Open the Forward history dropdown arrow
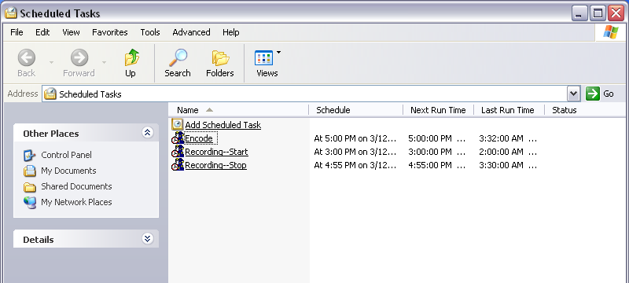The height and width of the screenshot is (283, 629). [105, 62]
